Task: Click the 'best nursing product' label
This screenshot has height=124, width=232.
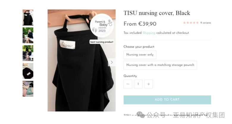Action: pos(102,42)
